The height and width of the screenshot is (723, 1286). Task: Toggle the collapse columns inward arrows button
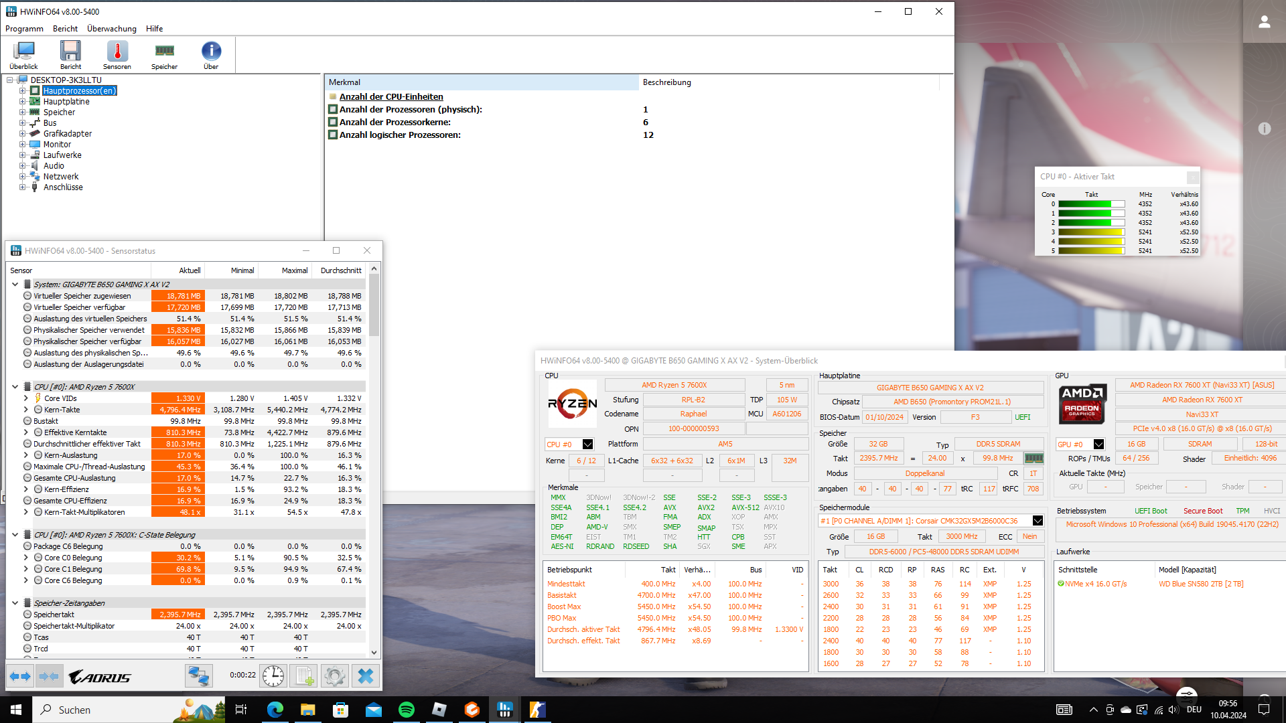click(50, 676)
